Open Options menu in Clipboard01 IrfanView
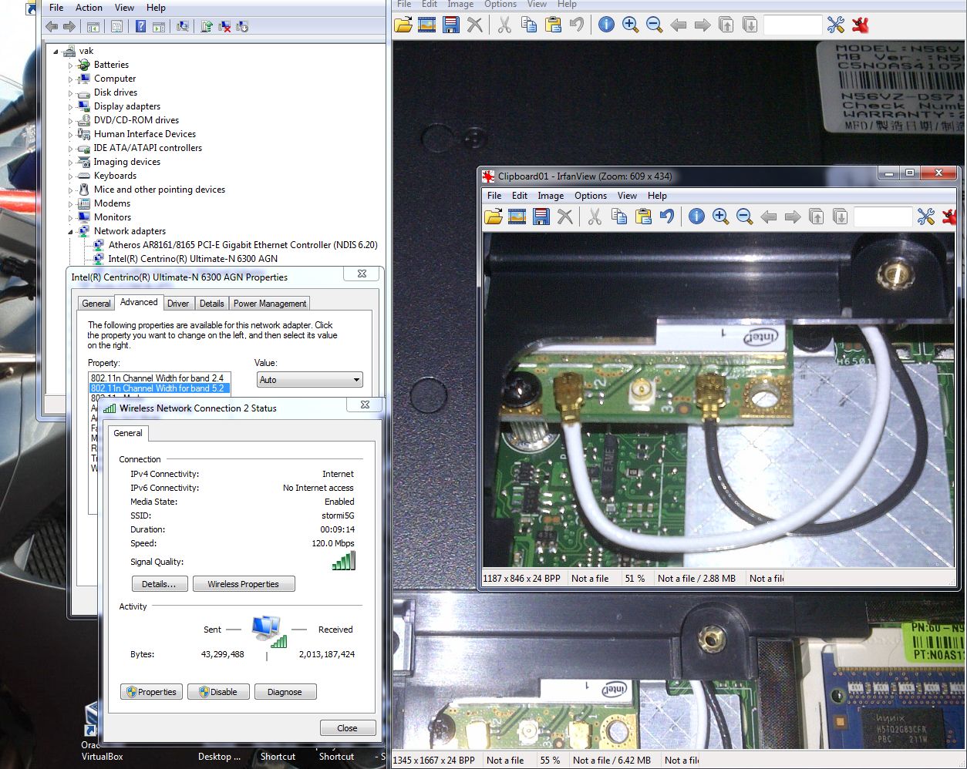This screenshot has height=769, width=967. 591,196
